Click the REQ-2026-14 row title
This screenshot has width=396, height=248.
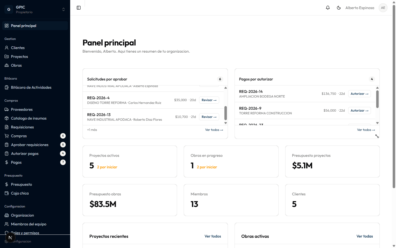point(251,91)
